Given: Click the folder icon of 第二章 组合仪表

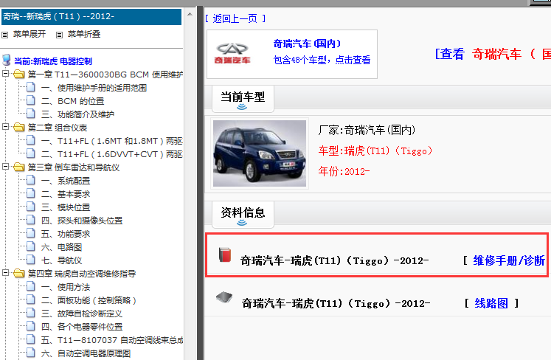Looking at the screenshot, I should click(x=19, y=128).
